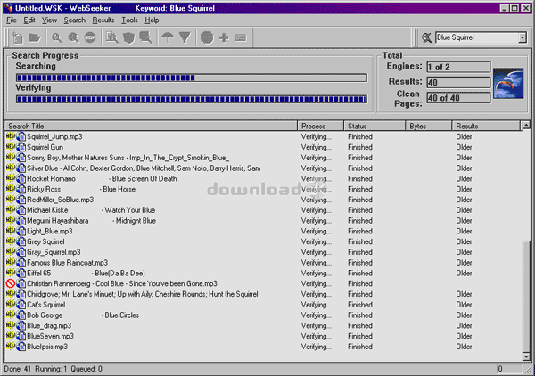The image size is (535, 376).
Task: Click the Verifying progress bar
Action: (192, 99)
